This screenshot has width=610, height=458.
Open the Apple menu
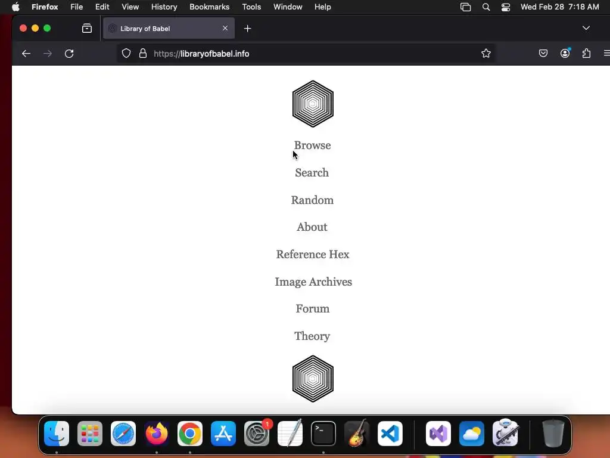(15, 7)
